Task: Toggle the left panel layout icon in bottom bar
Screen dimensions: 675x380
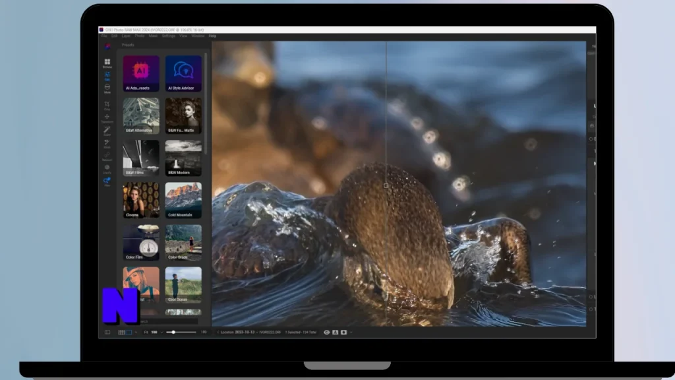Action: (107, 332)
